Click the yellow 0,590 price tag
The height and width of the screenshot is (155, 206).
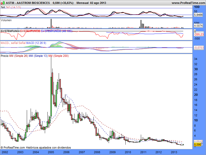click(198, 144)
